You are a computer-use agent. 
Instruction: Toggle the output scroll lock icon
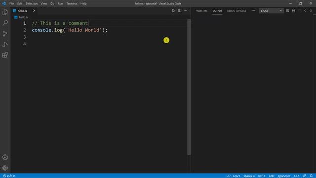pos(293,11)
